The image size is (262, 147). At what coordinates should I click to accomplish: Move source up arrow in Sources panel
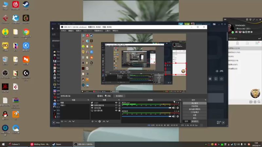[104, 121]
